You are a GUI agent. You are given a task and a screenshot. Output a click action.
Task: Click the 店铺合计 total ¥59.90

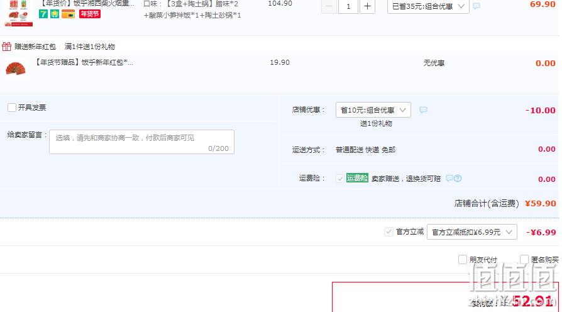[540, 203]
